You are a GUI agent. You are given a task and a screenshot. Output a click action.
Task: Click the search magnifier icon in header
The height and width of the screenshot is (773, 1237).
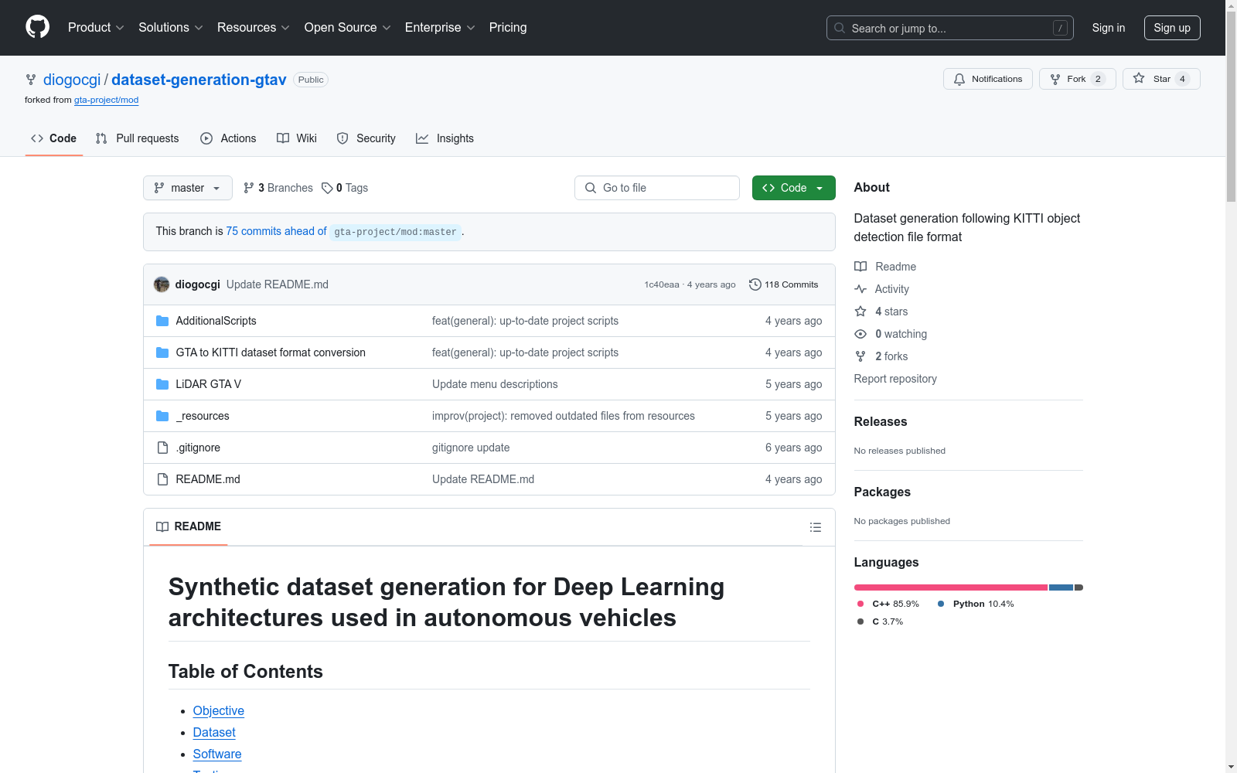(840, 28)
